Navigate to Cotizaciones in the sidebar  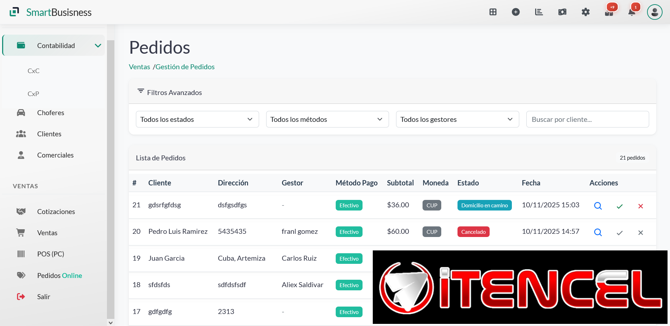coord(56,211)
